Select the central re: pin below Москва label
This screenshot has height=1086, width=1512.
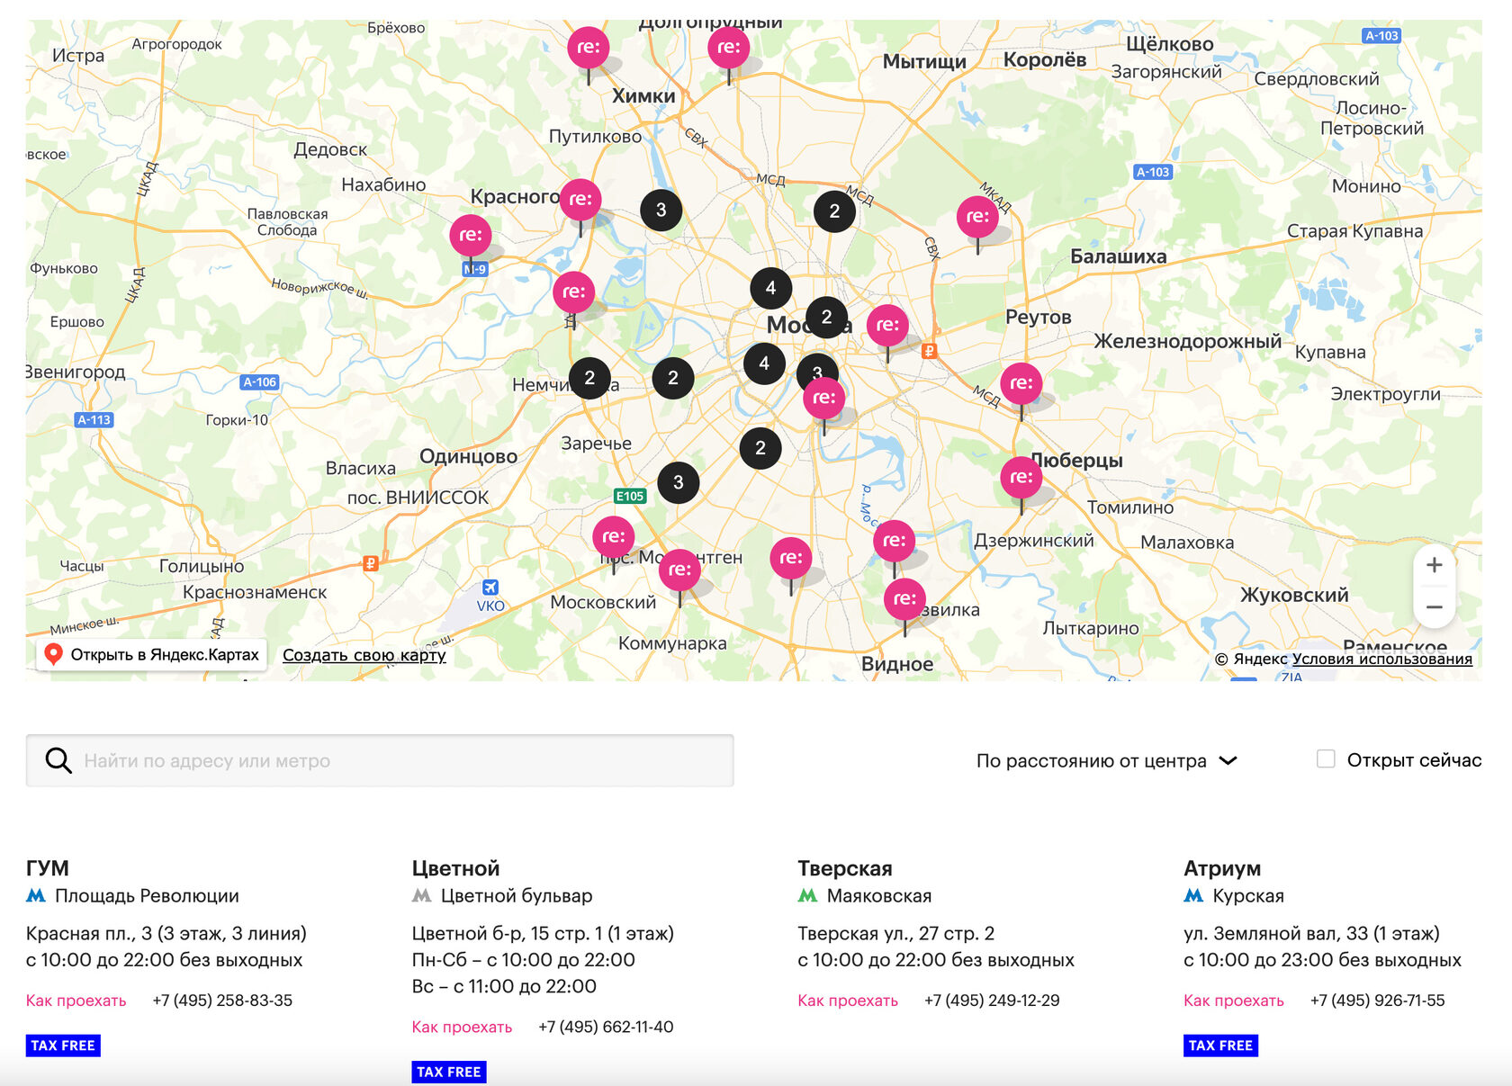tap(824, 398)
